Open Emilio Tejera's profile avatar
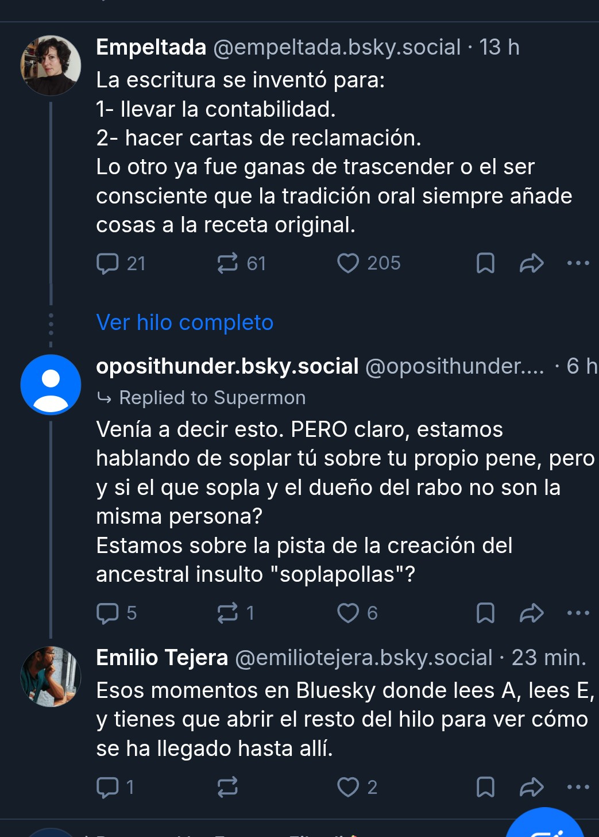The width and height of the screenshot is (599, 837). pos(51,677)
